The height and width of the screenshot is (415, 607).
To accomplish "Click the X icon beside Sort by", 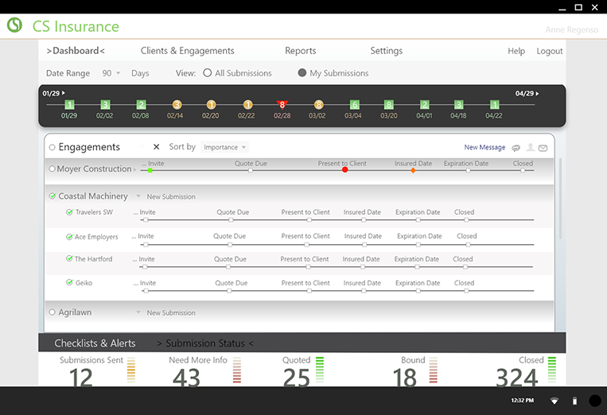I will [x=156, y=147].
